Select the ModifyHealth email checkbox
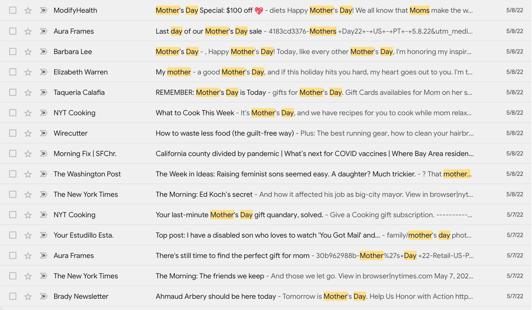This screenshot has width=532, height=310. [x=13, y=10]
